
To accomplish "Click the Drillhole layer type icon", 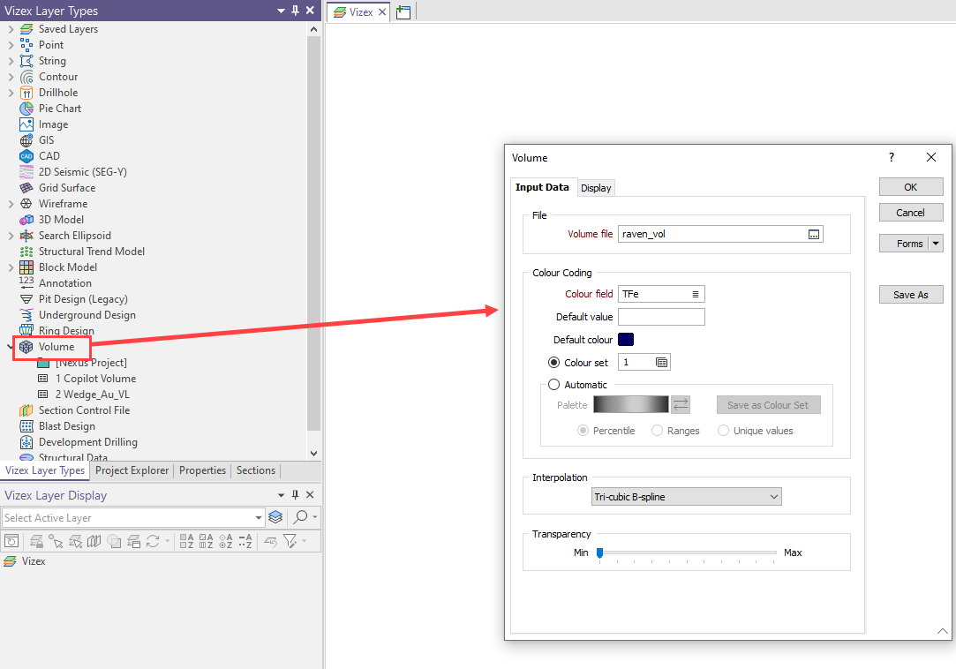I will point(26,93).
